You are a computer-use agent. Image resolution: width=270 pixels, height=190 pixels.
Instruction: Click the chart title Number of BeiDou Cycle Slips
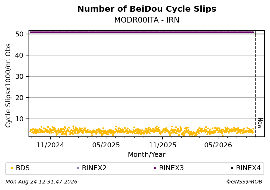point(147,9)
